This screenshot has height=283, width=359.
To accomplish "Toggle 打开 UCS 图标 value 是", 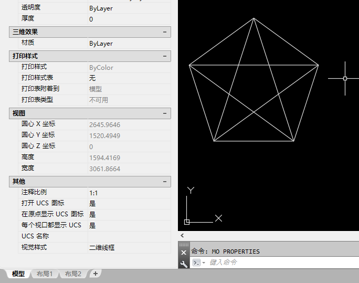I will pyautogui.click(x=129, y=204).
